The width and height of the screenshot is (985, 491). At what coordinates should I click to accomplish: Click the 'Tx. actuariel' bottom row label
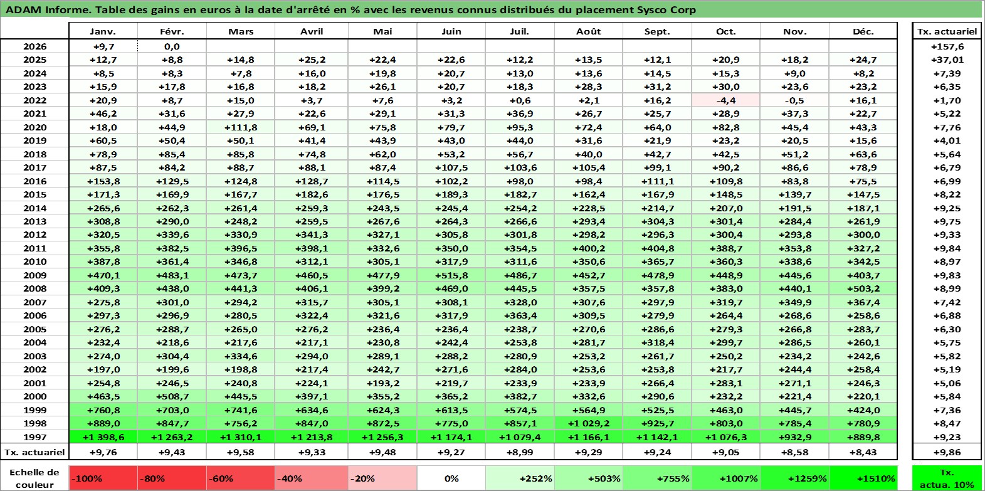34,451
